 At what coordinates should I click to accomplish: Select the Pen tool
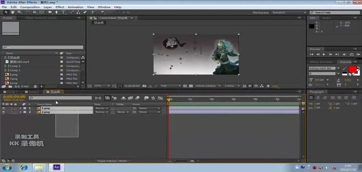click(x=56, y=12)
